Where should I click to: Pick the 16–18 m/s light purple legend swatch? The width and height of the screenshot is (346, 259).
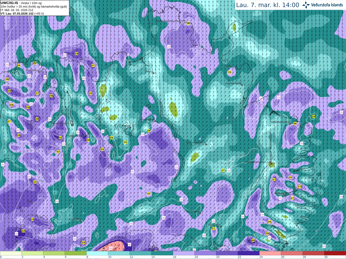click(x=184, y=253)
